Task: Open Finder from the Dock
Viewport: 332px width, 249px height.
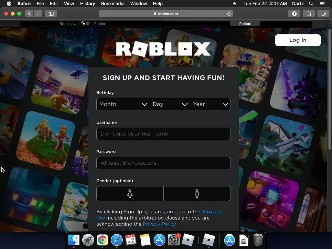Action: pos(74,240)
